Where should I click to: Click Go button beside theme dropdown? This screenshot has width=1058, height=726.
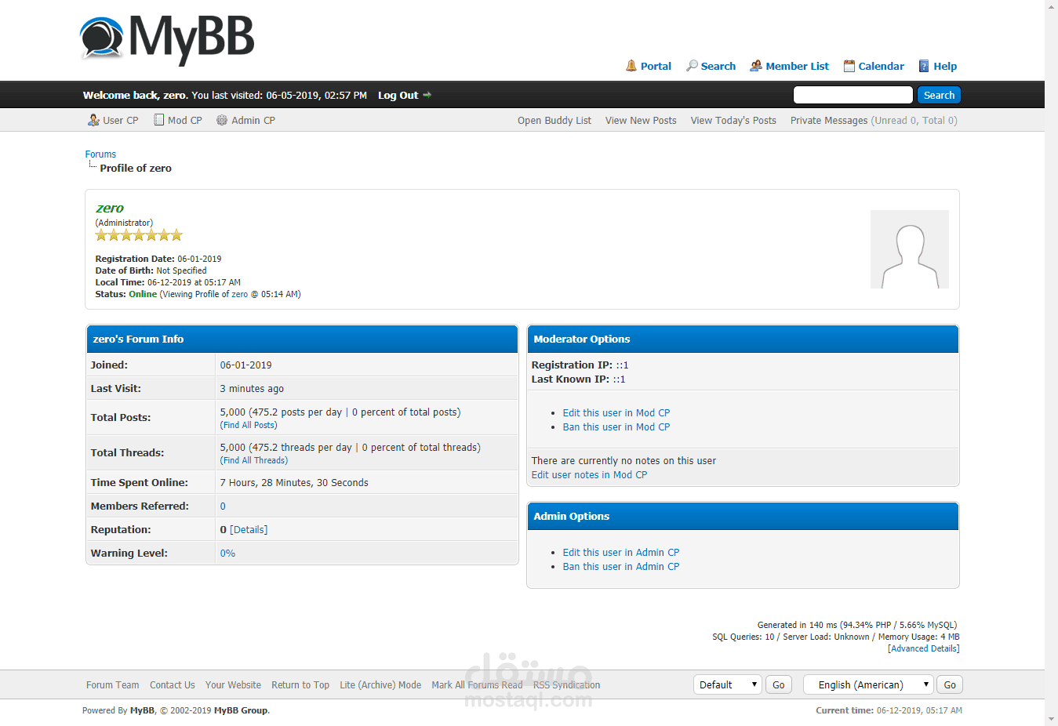tap(779, 684)
